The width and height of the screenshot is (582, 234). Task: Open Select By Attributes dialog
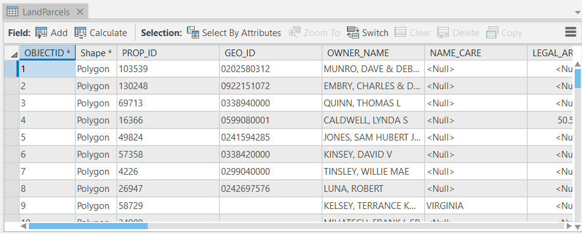[234, 32]
